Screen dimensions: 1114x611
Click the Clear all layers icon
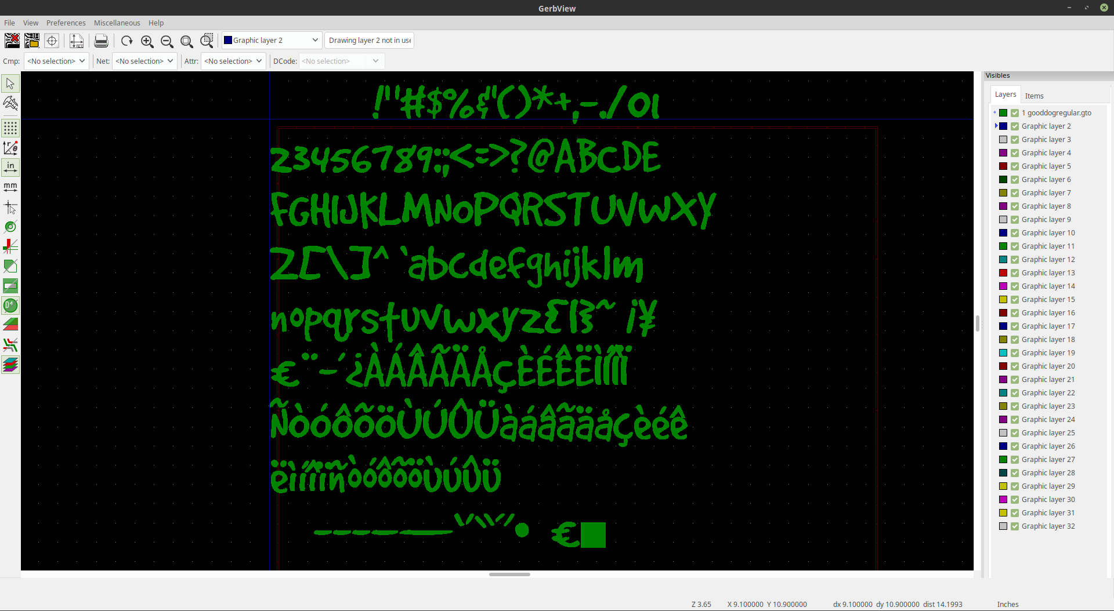tap(12, 41)
